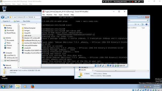Select note pad.6.9.Installer file

click(x=30, y=45)
